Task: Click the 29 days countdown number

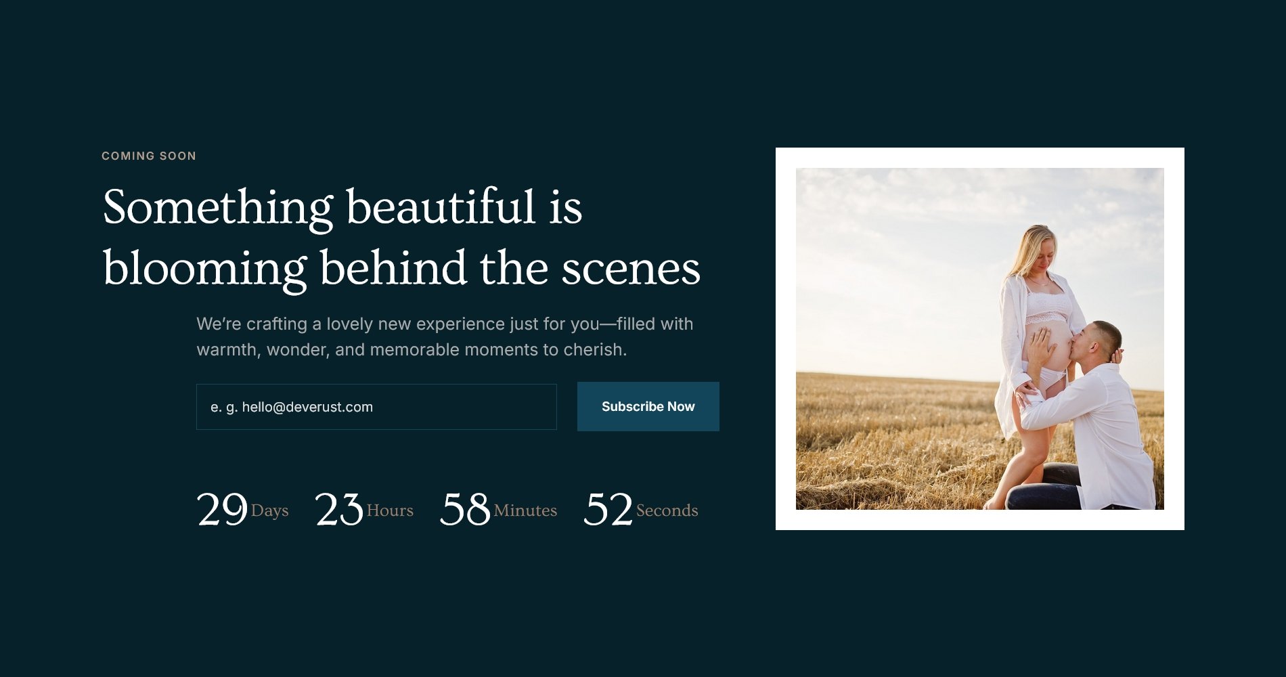Action: [222, 509]
